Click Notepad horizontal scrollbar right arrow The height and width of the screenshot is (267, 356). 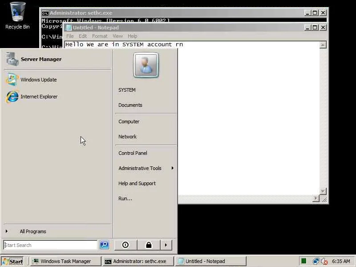[316, 198]
